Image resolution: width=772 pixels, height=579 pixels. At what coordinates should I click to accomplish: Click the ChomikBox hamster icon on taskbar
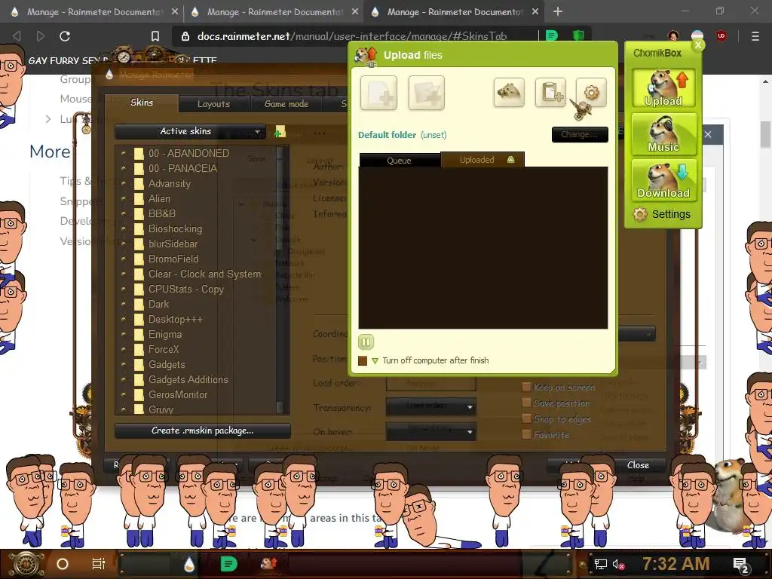[x=268, y=564]
